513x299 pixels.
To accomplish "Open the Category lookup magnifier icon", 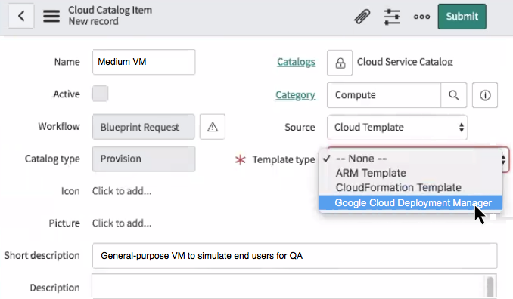I will [x=453, y=95].
